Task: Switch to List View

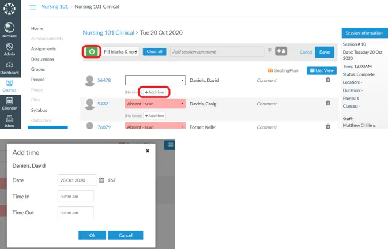Action: pos(322,70)
